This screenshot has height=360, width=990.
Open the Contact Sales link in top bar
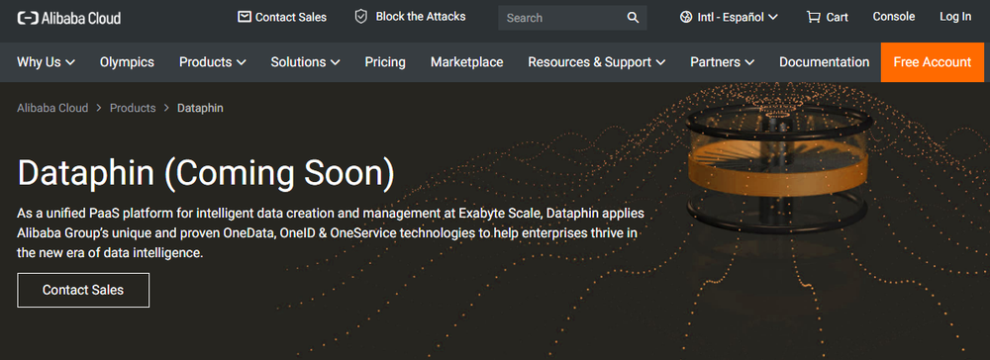[282, 17]
